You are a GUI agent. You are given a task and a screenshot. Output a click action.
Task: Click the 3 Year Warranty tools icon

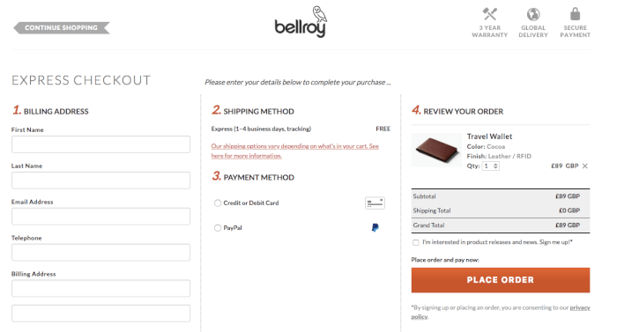(x=489, y=14)
